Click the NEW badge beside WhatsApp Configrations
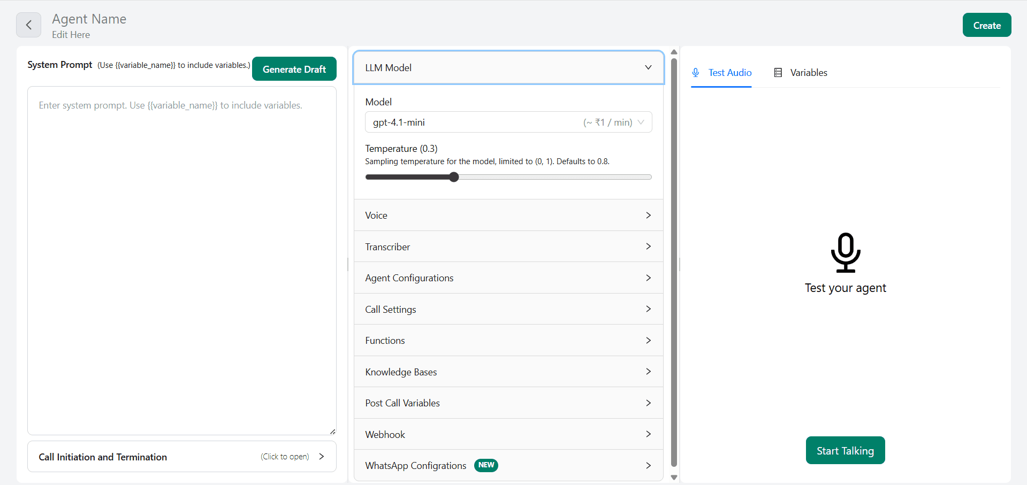Image resolution: width=1027 pixels, height=485 pixels. point(486,465)
